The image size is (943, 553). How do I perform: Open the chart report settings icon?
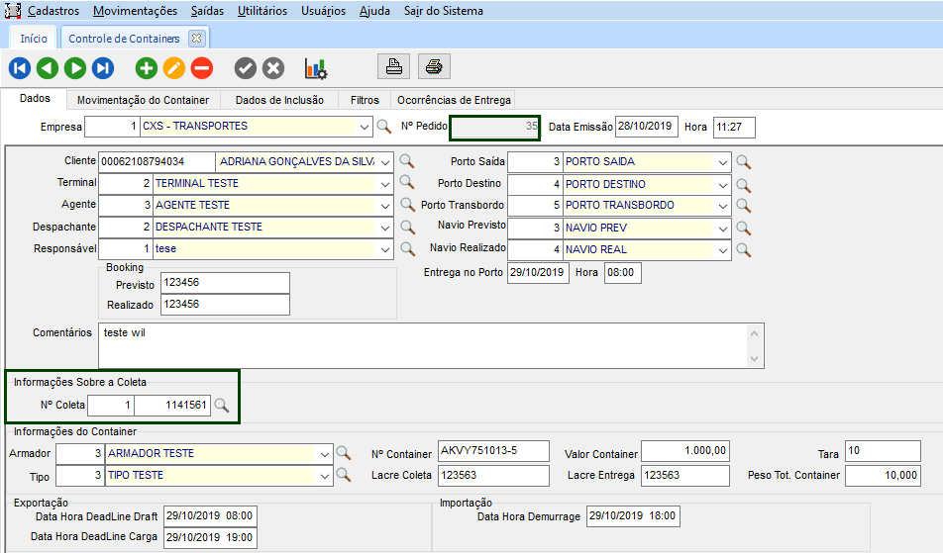tap(316, 68)
